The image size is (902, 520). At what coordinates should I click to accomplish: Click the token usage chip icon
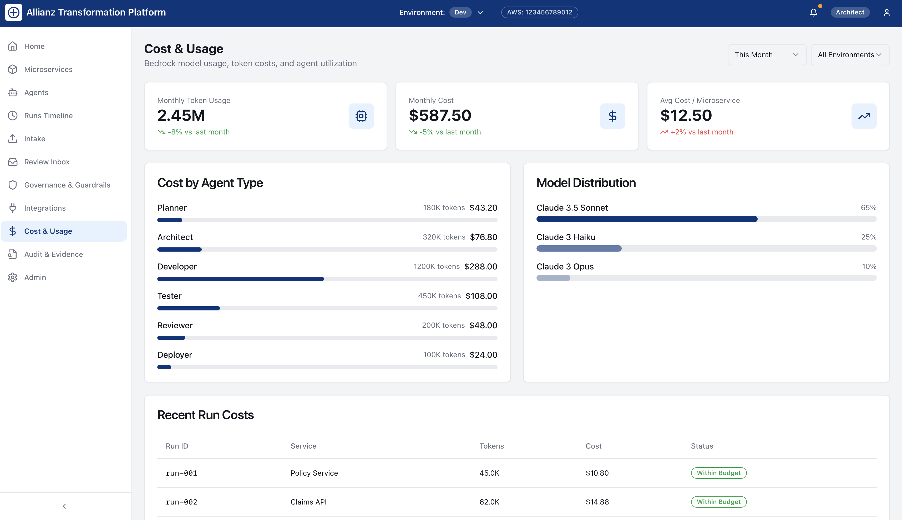[x=361, y=116]
